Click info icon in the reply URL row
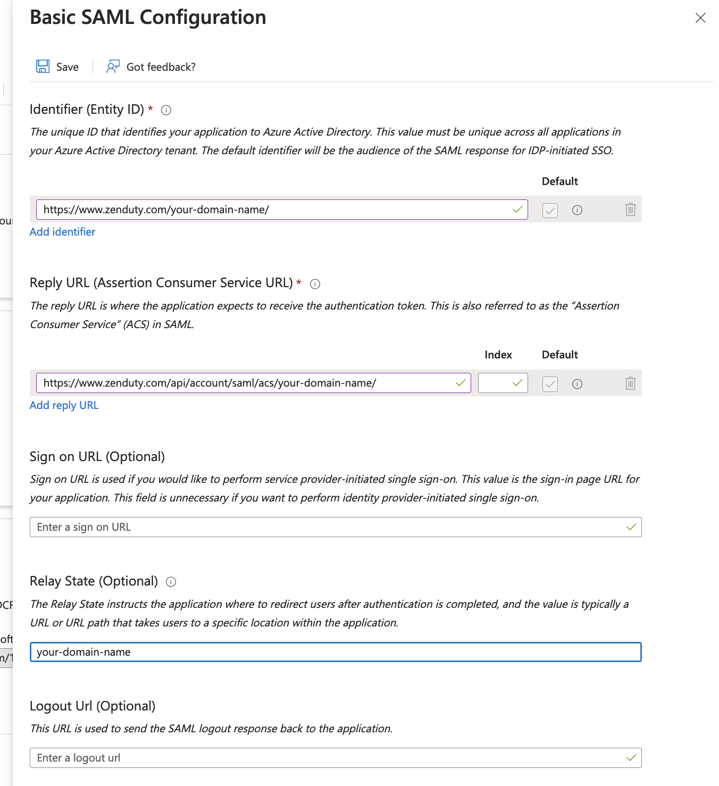The image size is (719, 786). pos(577,384)
